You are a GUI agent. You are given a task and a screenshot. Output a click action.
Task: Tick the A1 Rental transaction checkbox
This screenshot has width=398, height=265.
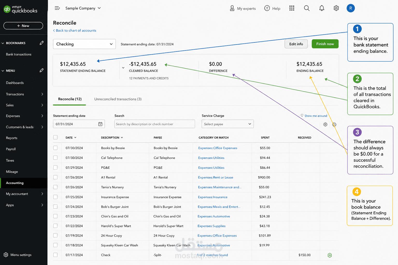click(55, 177)
